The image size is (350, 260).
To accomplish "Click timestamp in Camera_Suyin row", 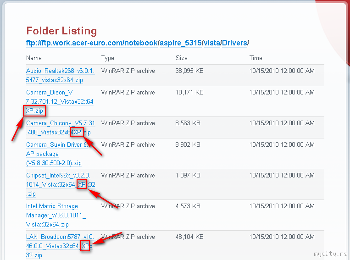I will 282,144.
